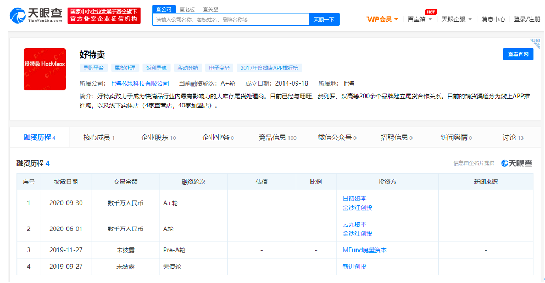Open the 上海芯果科技有限公司 company link
This screenshot has height=283, width=545.
pos(140,84)
